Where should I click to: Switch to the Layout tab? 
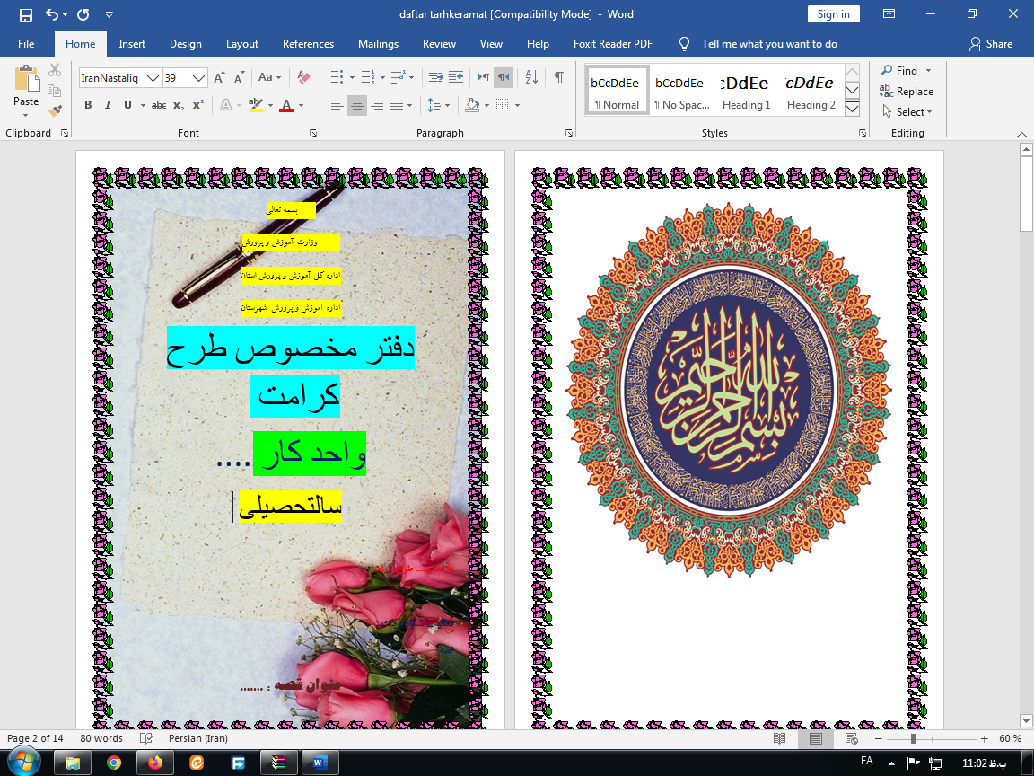[242, 44]
